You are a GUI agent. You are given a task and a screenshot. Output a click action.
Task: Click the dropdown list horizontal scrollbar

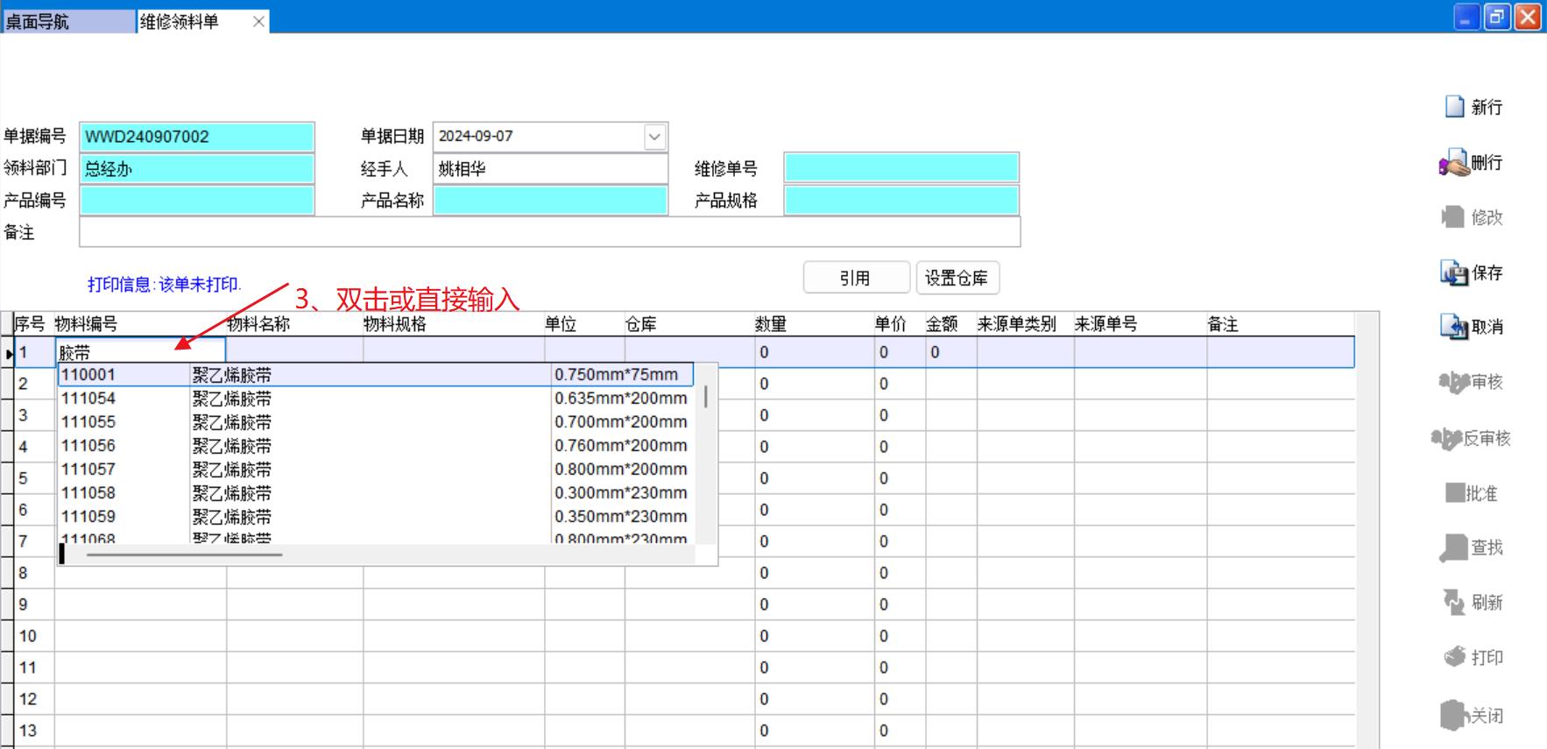click(184, 555)
